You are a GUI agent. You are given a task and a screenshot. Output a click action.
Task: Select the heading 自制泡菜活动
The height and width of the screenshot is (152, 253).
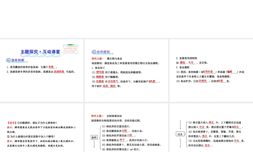click(x=114, y=116)
